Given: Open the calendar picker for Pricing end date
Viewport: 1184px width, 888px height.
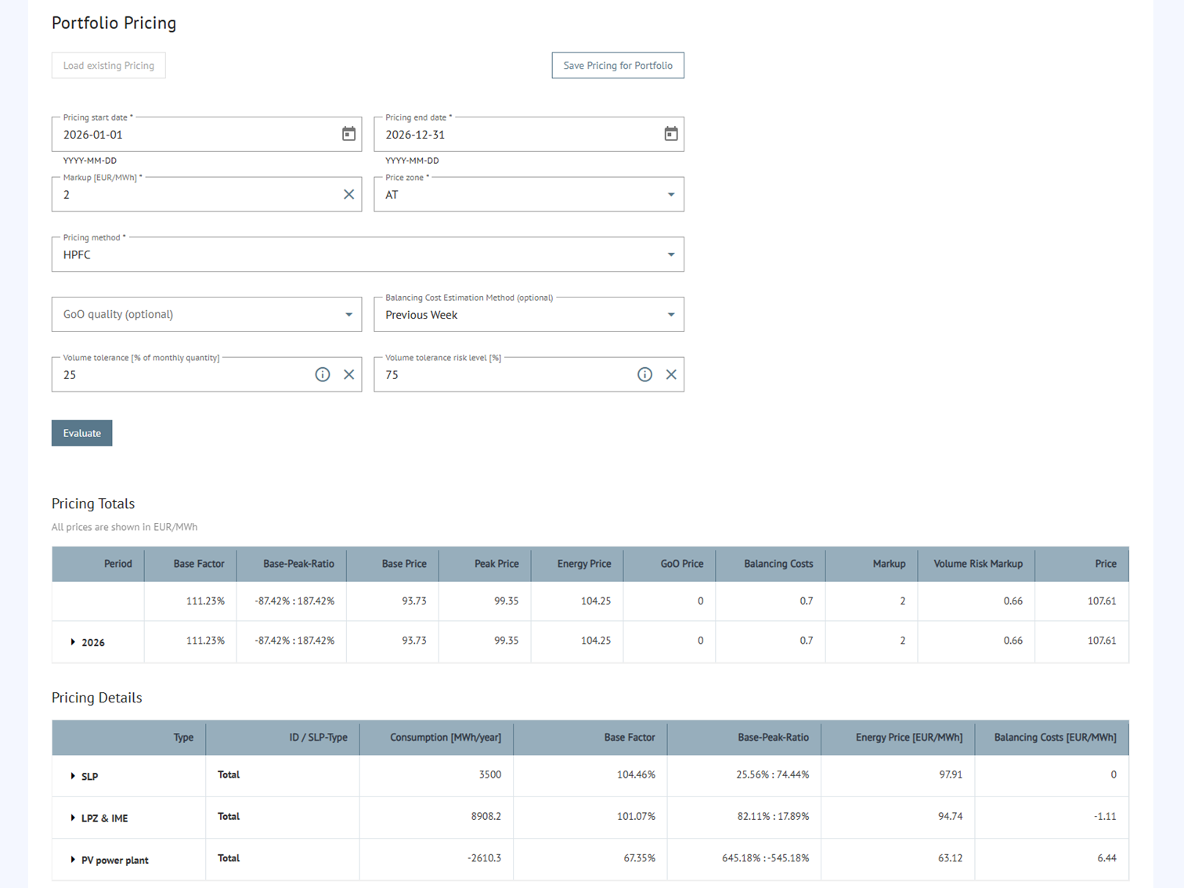Looking at the screenshot, I should 671,134.
